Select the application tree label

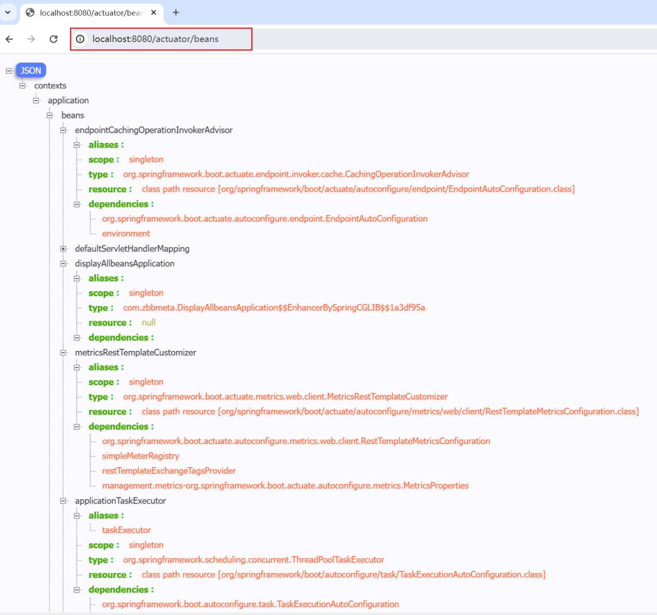click(x=68, y=100)
